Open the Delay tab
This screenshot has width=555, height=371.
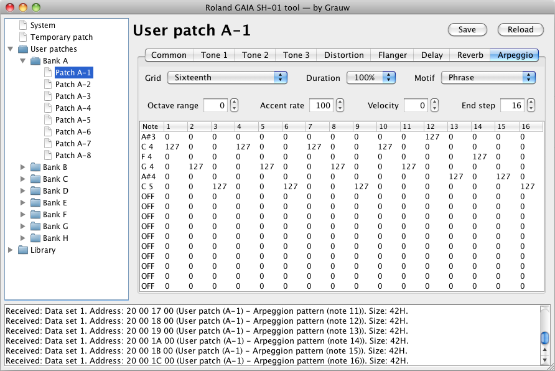pos(432,55)
